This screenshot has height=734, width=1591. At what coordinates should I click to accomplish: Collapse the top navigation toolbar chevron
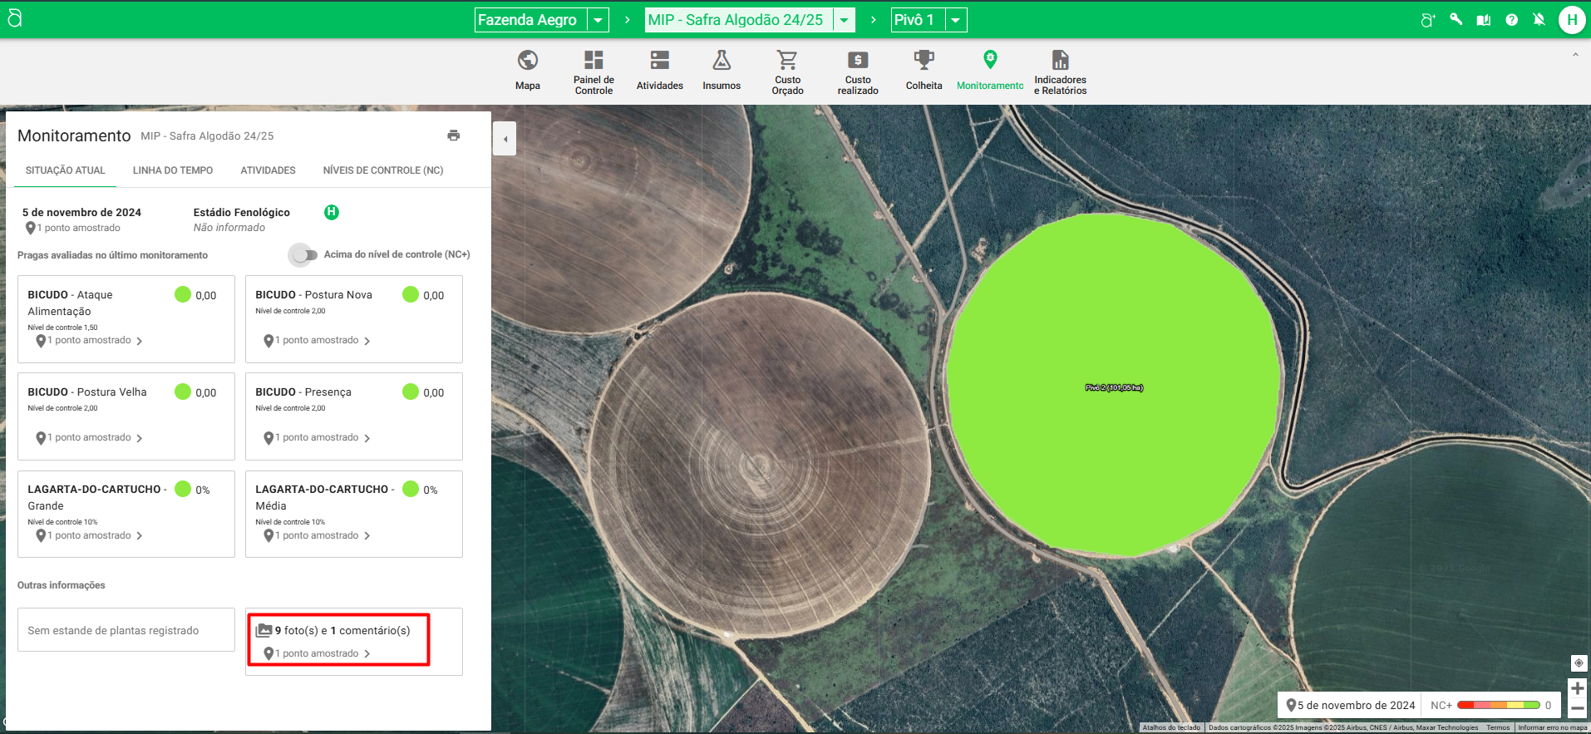tap(1574, 55)
